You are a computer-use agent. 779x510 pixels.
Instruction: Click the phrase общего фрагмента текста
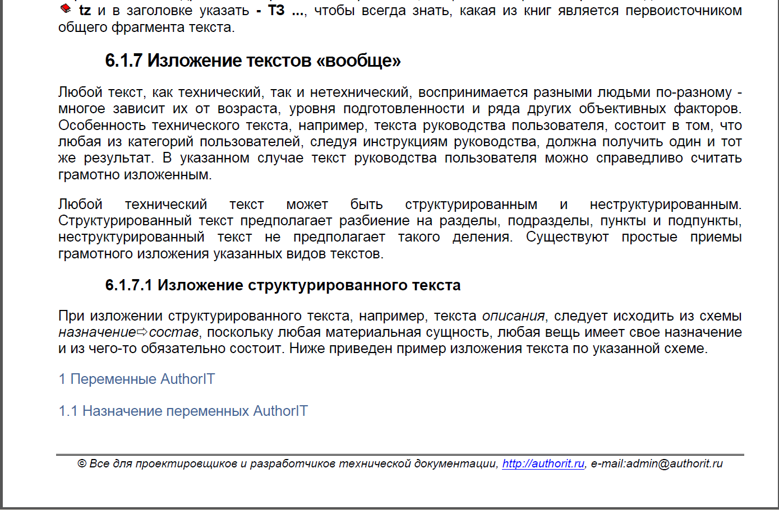(x=146, y=27)
